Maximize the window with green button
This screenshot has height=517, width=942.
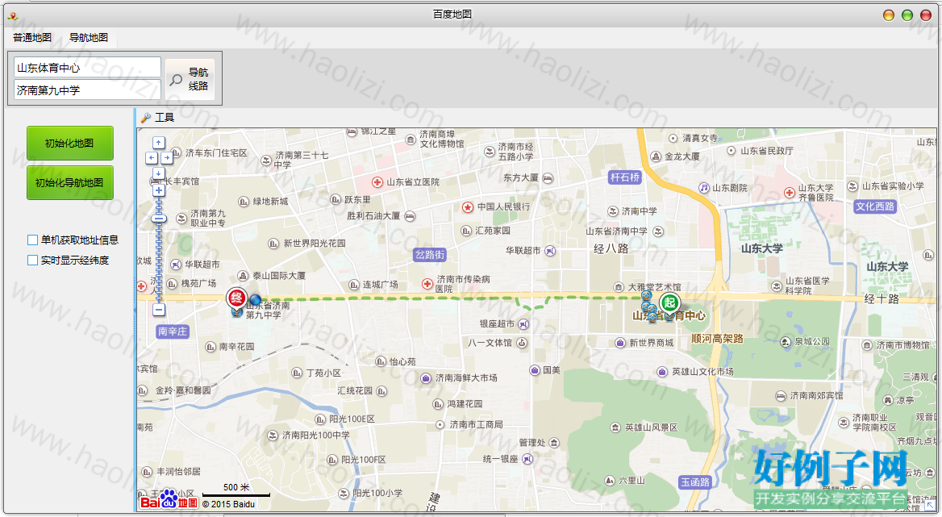pos(907,15)
